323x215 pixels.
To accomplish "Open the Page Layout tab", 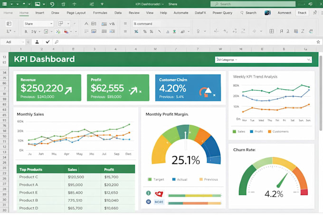I will pyautogui.click(x=76, y=13).
